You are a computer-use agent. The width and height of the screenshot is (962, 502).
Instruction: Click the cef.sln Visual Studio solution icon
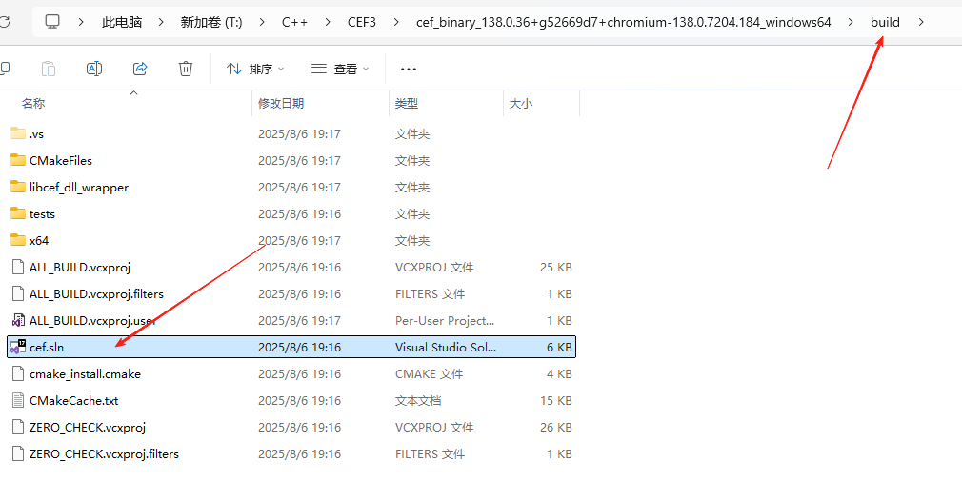pyautogui.click(x=18, y=348)
